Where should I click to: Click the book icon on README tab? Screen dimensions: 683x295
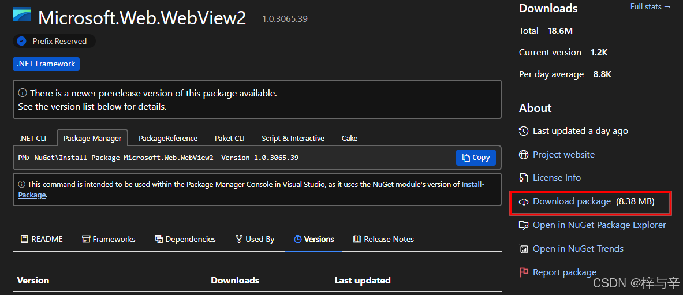click(24, 239)
